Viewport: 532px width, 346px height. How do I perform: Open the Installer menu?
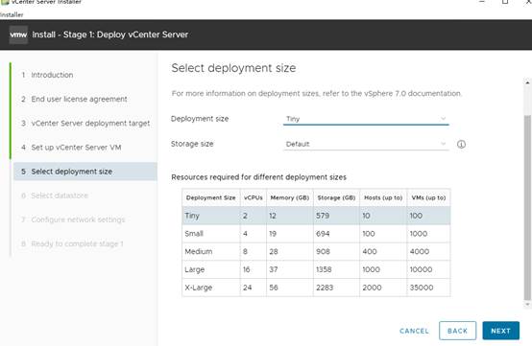point(12,15)
